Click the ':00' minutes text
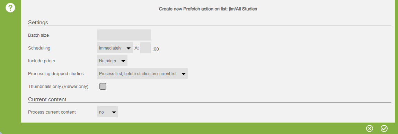 tap(156, 49)
